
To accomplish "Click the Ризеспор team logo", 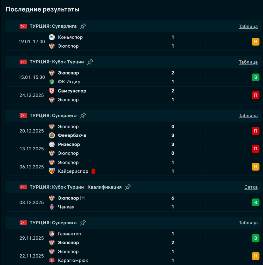I will tap(52, 144).
